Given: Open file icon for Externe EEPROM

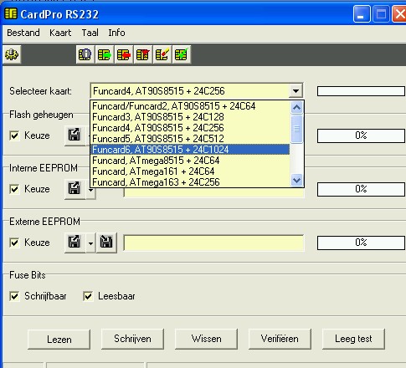Looking at the screenshot, I should coord(75,243).
